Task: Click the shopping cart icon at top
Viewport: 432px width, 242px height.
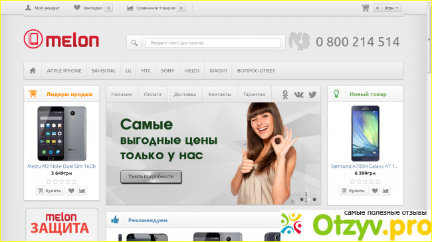Action: click(x=366, y=8)
